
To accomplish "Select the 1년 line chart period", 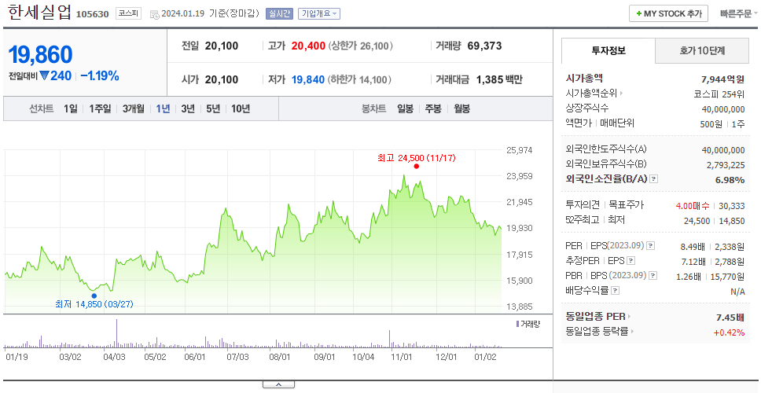I will [x=163, y=108].
